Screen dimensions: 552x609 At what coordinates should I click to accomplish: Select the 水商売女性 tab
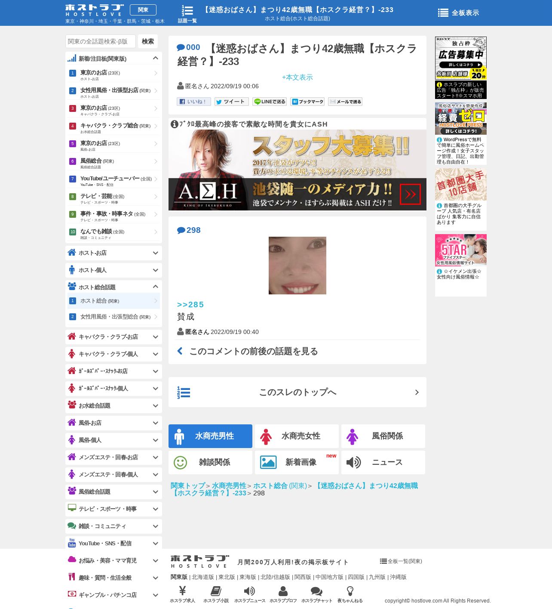[297, 436]
